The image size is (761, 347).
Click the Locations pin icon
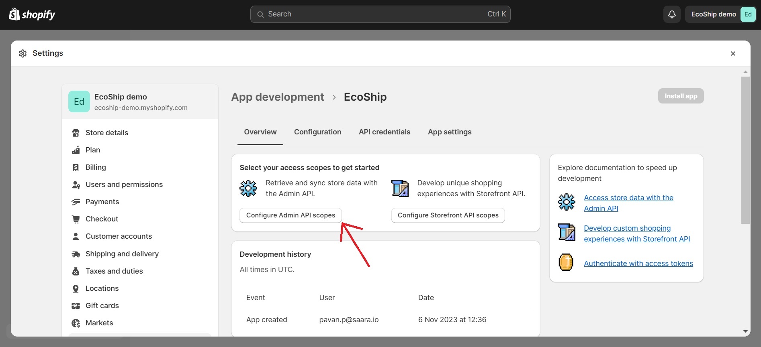(76, 288)
